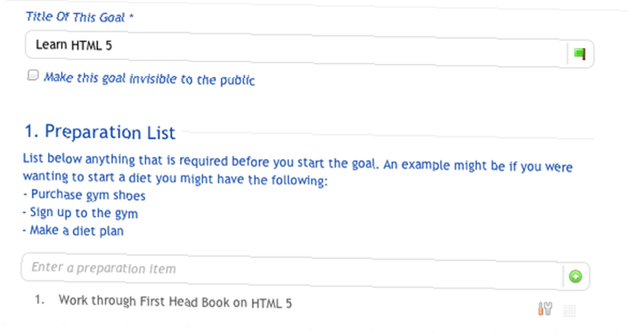The width and height of the screenshot is (628, 336).
Task: Click the green flag icon in title field
Action: pyautogui.click(x=580, y=54)
